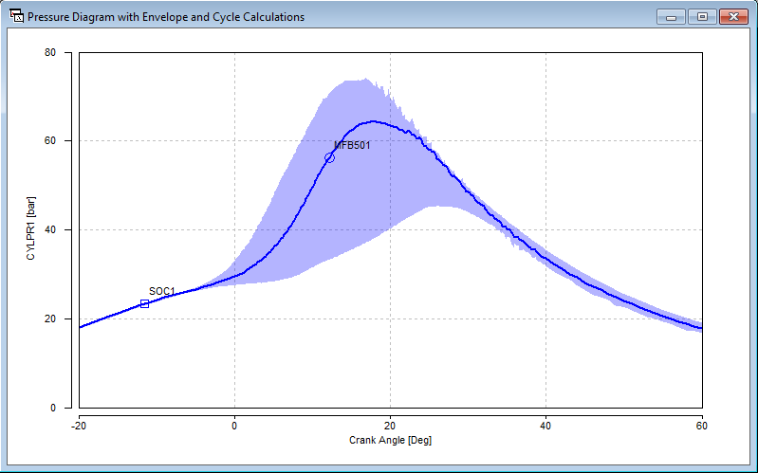Click the SOC1 square marker on the curve
Screen dimensions: 758x473
[144, 303]
